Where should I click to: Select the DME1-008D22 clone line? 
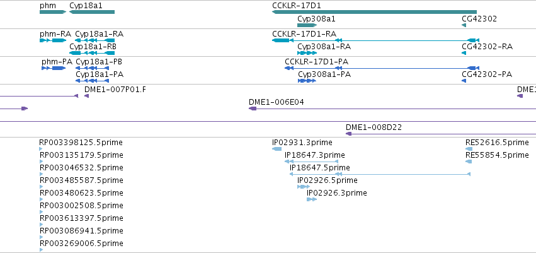coord(441,134)
